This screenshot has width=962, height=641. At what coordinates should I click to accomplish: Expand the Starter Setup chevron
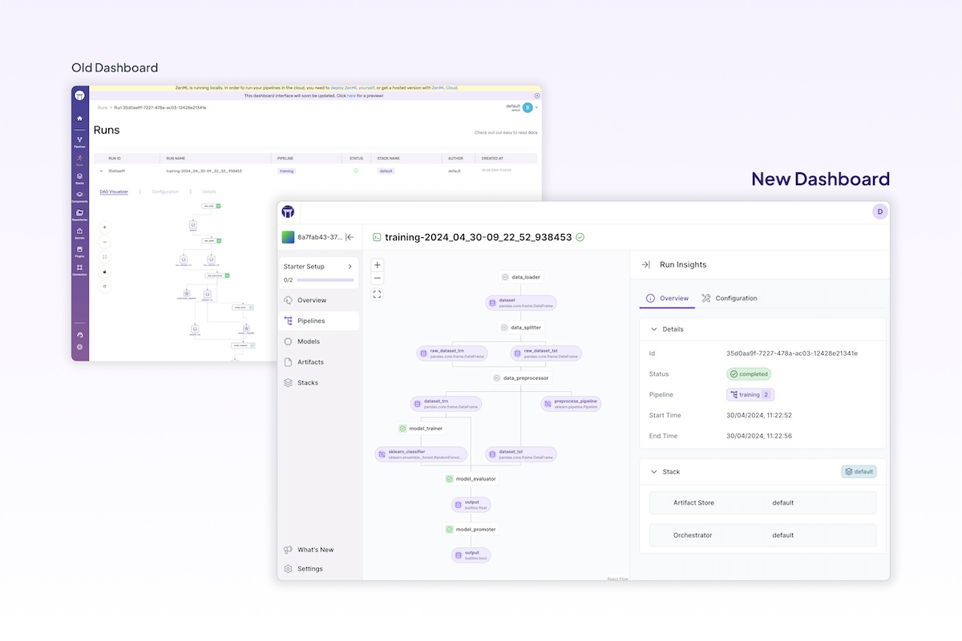click(x=351, y=266)
